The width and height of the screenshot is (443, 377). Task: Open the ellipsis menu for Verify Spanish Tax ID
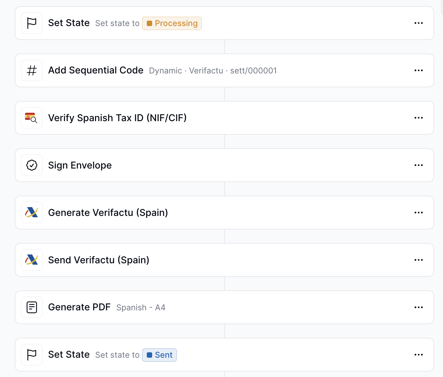pos(419,118)
